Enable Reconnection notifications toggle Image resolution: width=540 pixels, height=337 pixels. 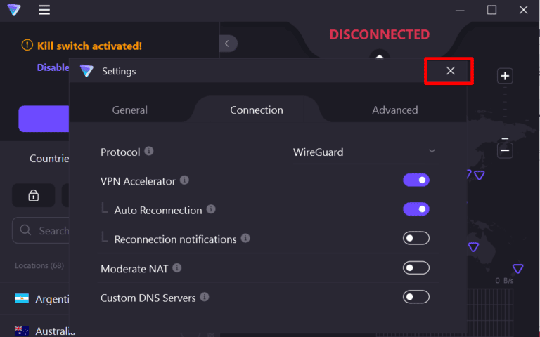(416, 239)
